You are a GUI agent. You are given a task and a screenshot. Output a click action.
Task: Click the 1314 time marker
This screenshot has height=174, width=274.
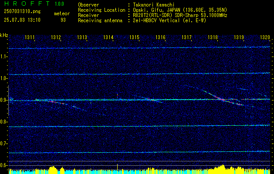[x=108, y=37]
